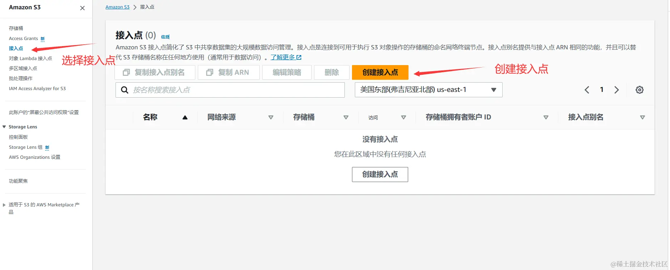
Task: Click 接入点 breadcrumb text
Action: click(x=147, y=7)
